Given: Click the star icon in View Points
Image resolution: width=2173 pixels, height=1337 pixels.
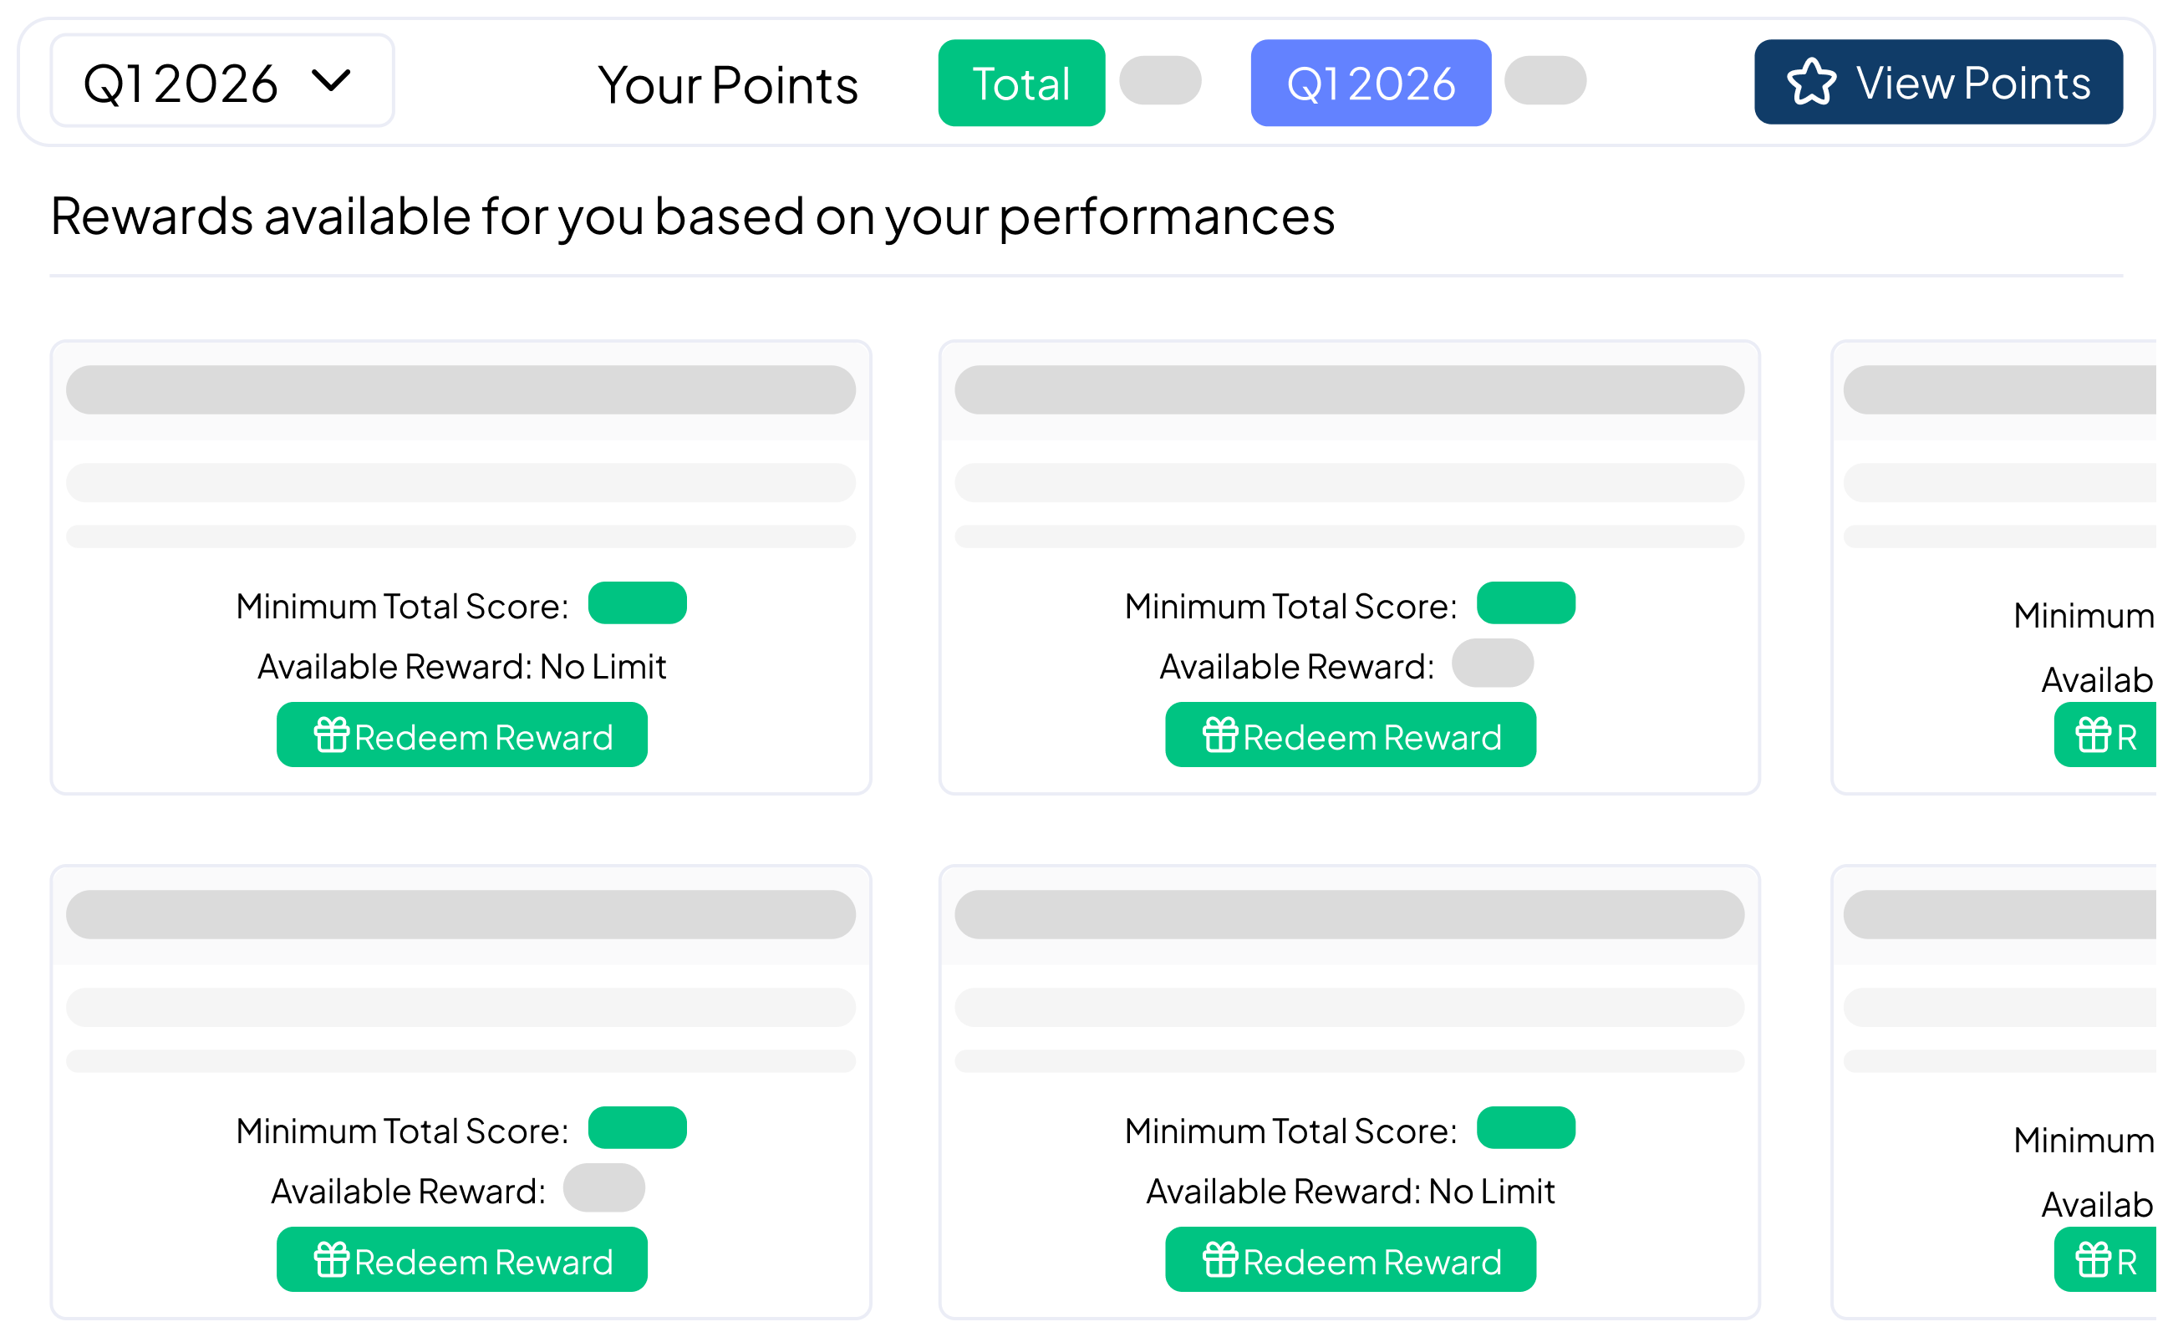Looking at the screenshot, I should click(1811, 82).
